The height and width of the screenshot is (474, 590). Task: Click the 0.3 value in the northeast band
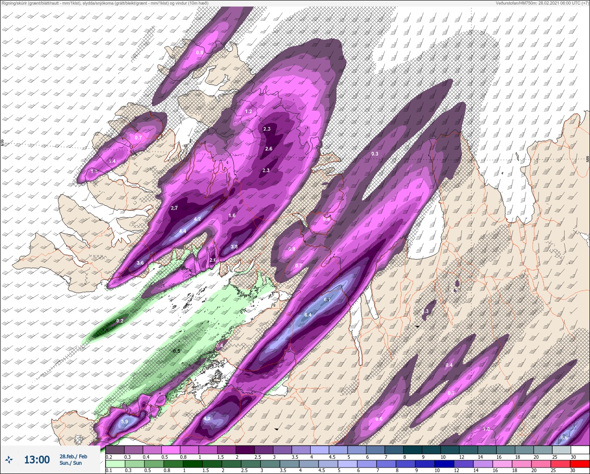(375, 154)
